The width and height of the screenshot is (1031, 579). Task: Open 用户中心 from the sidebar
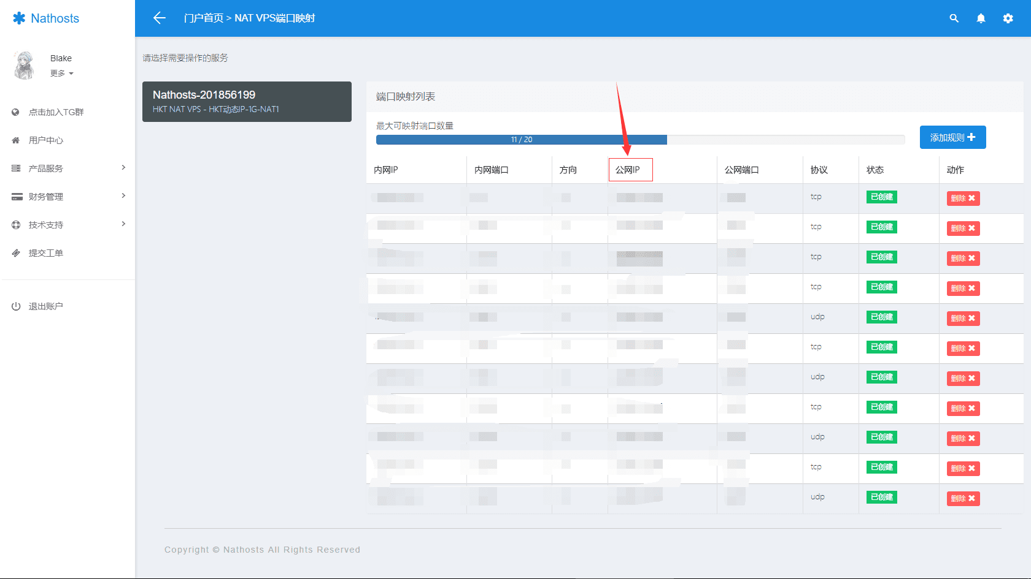point(46,140)
